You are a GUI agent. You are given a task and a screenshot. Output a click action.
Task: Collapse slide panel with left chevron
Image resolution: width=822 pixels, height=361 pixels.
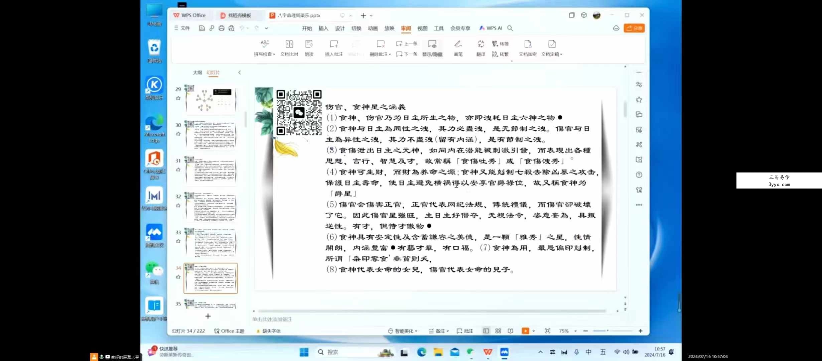(x=239, y=73)
